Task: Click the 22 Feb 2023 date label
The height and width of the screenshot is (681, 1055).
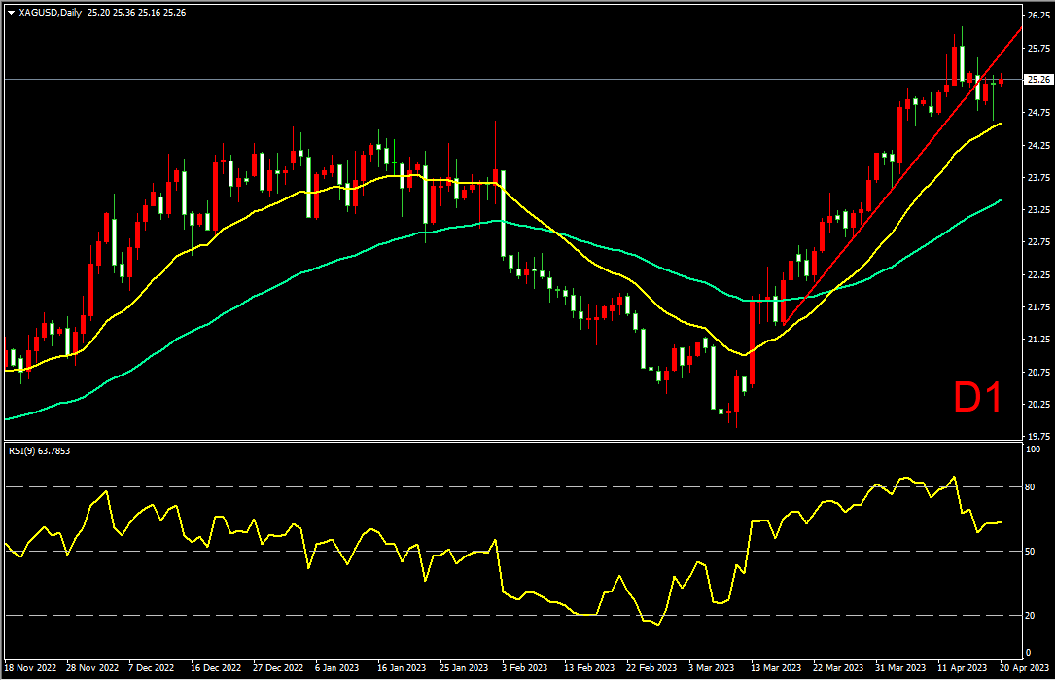Action: coord(651,668)
